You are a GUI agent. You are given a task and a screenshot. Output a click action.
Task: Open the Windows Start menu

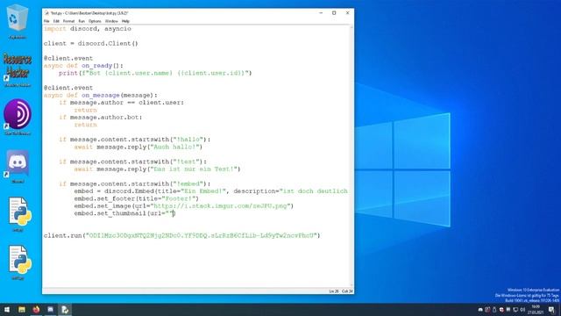pyautogui.click(x=7, y=310)
